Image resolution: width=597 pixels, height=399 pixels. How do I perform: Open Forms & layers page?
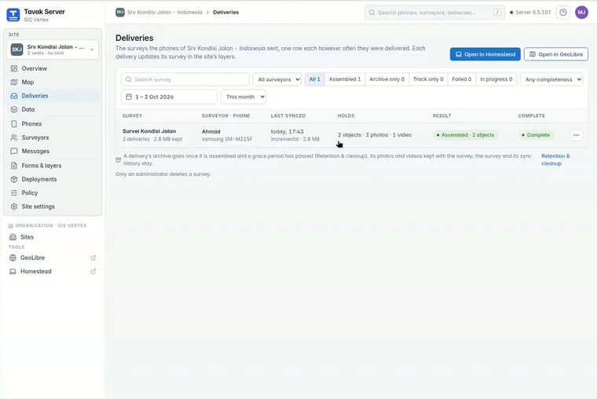point(53,166)
